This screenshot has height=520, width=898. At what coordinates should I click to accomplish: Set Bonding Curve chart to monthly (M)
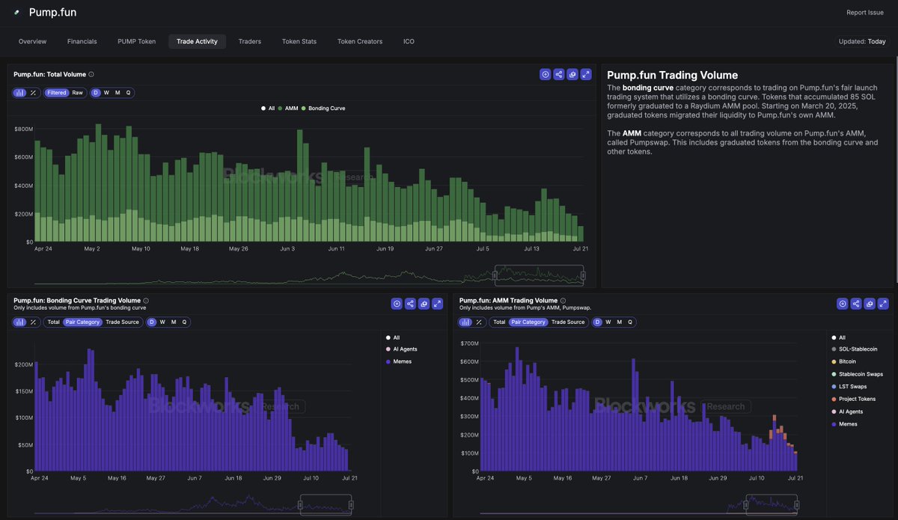(x=174, y=322)
